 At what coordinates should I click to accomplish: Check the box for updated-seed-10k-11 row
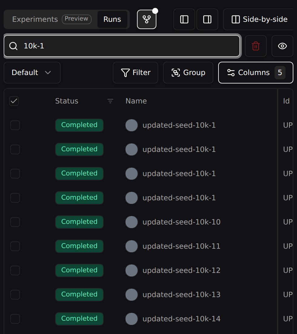point(15,246)
